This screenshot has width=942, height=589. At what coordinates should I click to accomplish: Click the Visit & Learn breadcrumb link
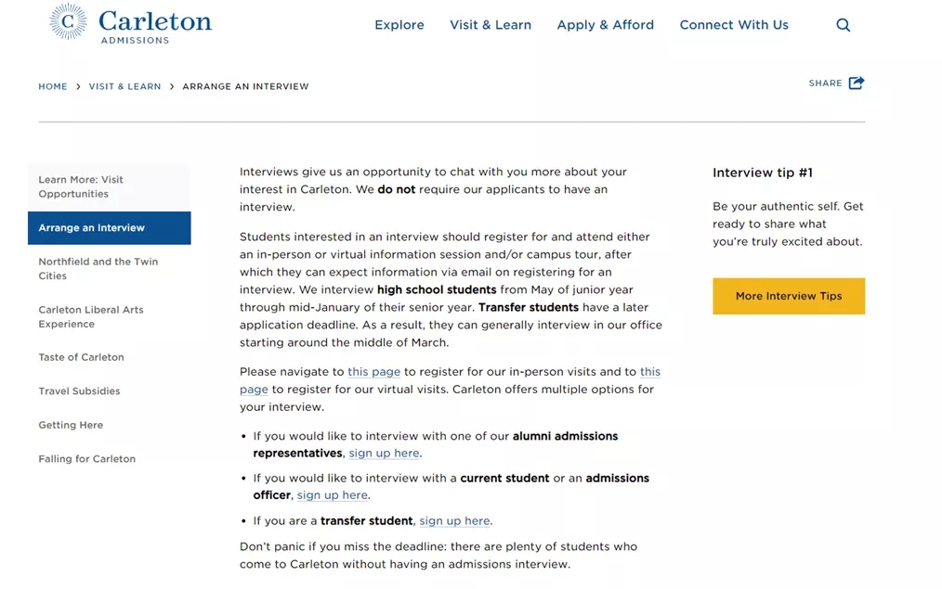124,86
